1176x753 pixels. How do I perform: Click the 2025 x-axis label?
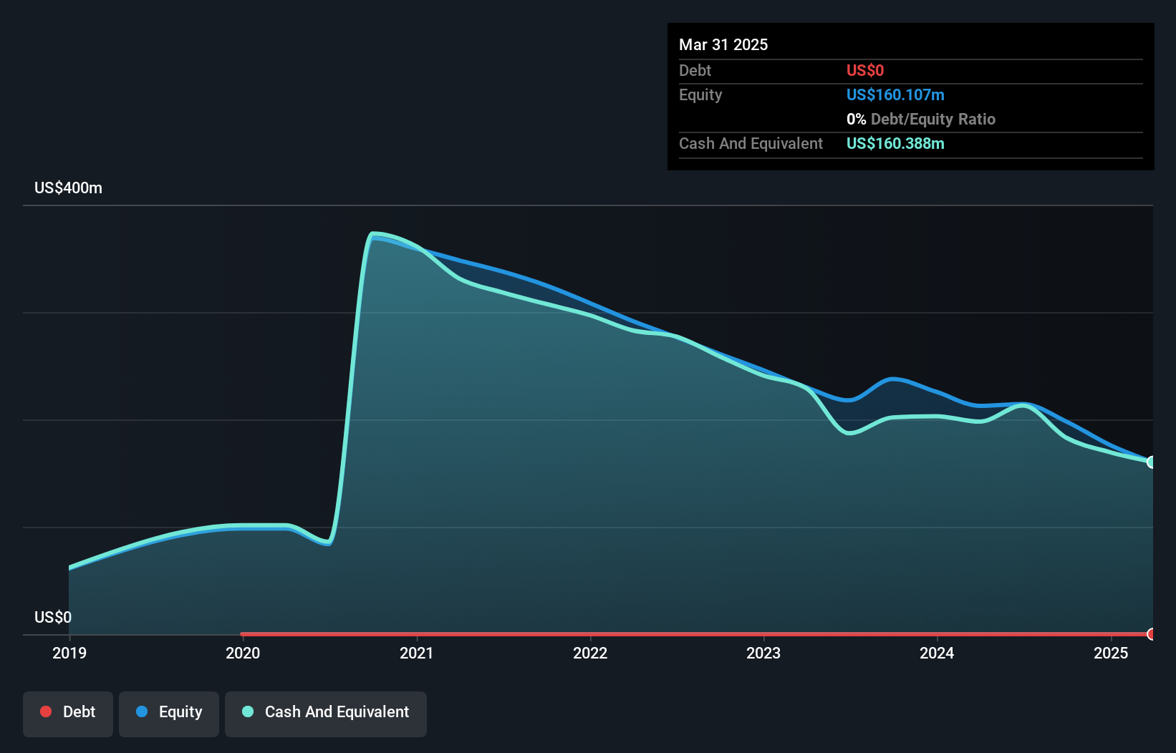coord(1111,653)
